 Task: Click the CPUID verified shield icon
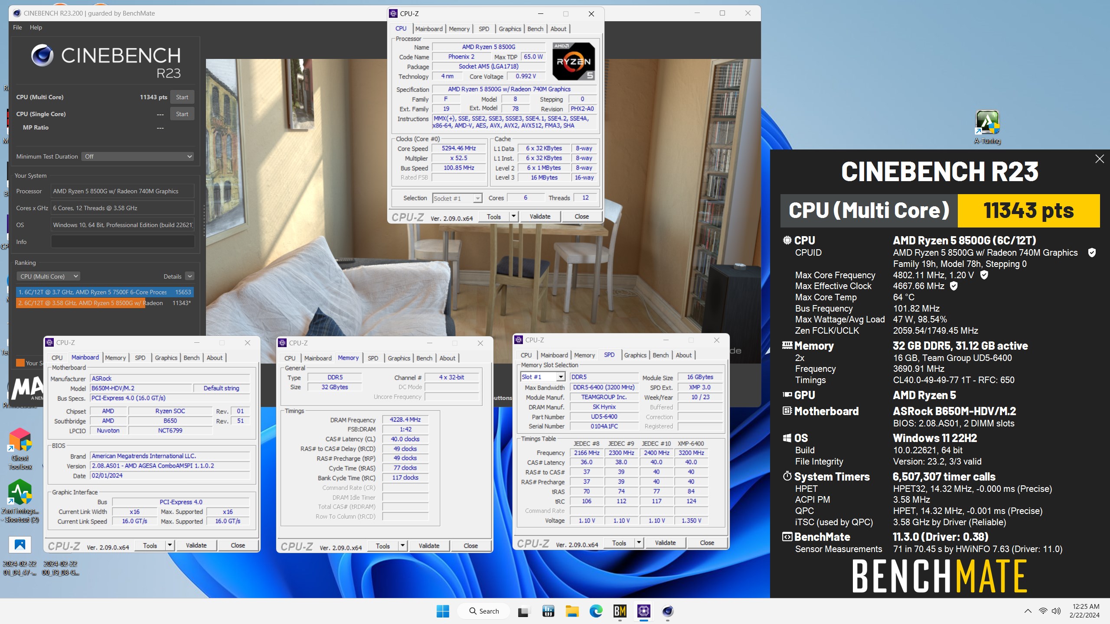click(1092, 253)
